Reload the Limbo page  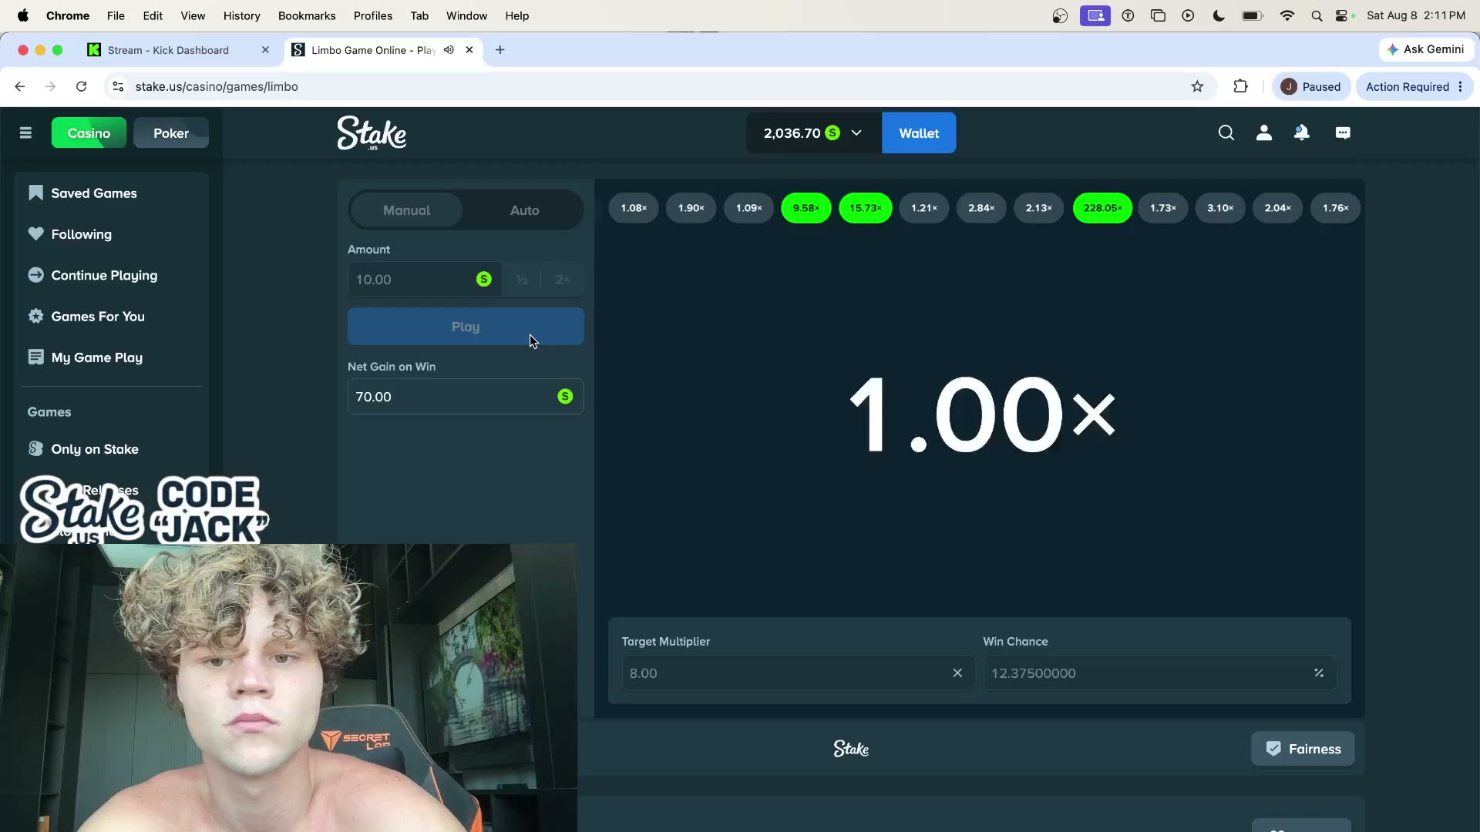81,86
